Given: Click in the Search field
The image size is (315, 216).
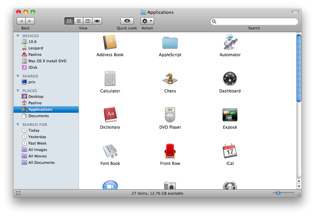Looking at the screenshot, I should click(x=254, y=21).
